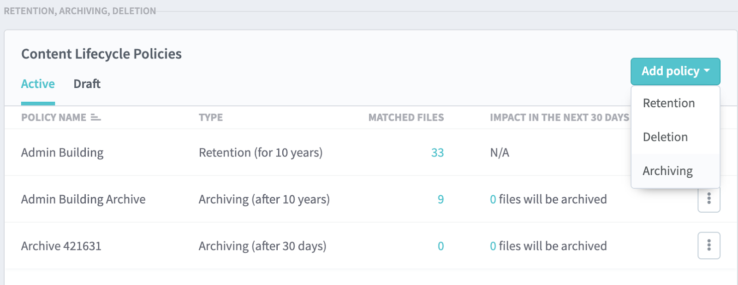This screenshot has width=738, height=285.
Task: Select the Admin Building policy row
Action: click(x=62, y=152)
